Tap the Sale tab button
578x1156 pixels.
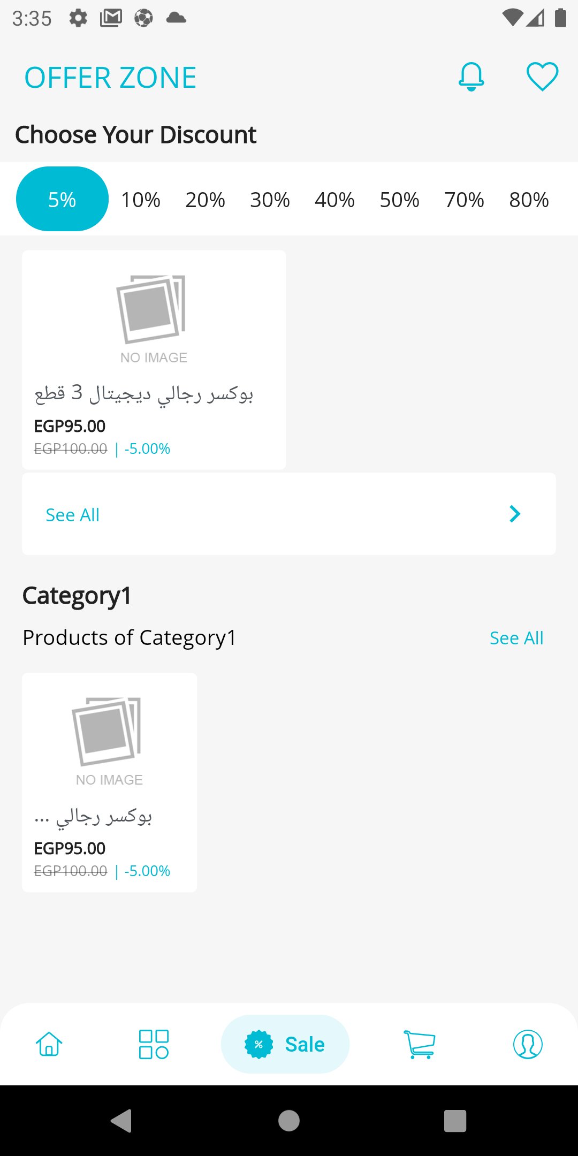pyautogui.click(x=285, y=1044)
